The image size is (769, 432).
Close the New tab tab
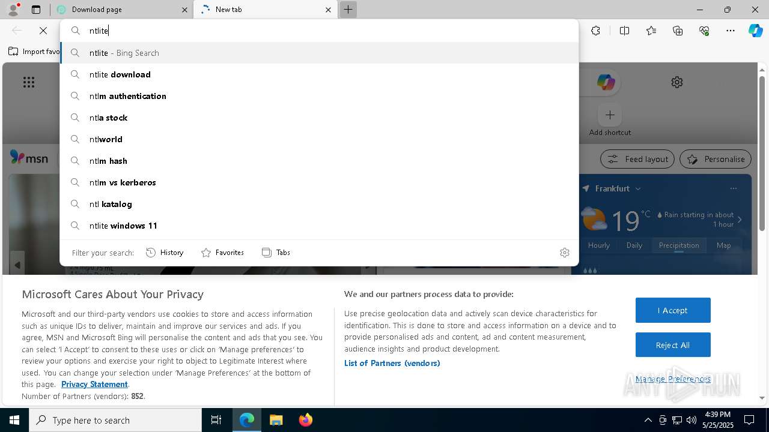point(328,10)
